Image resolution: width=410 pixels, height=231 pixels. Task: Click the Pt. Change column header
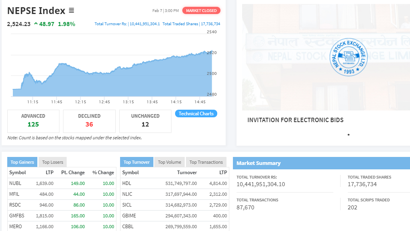[x=73, y=173]
